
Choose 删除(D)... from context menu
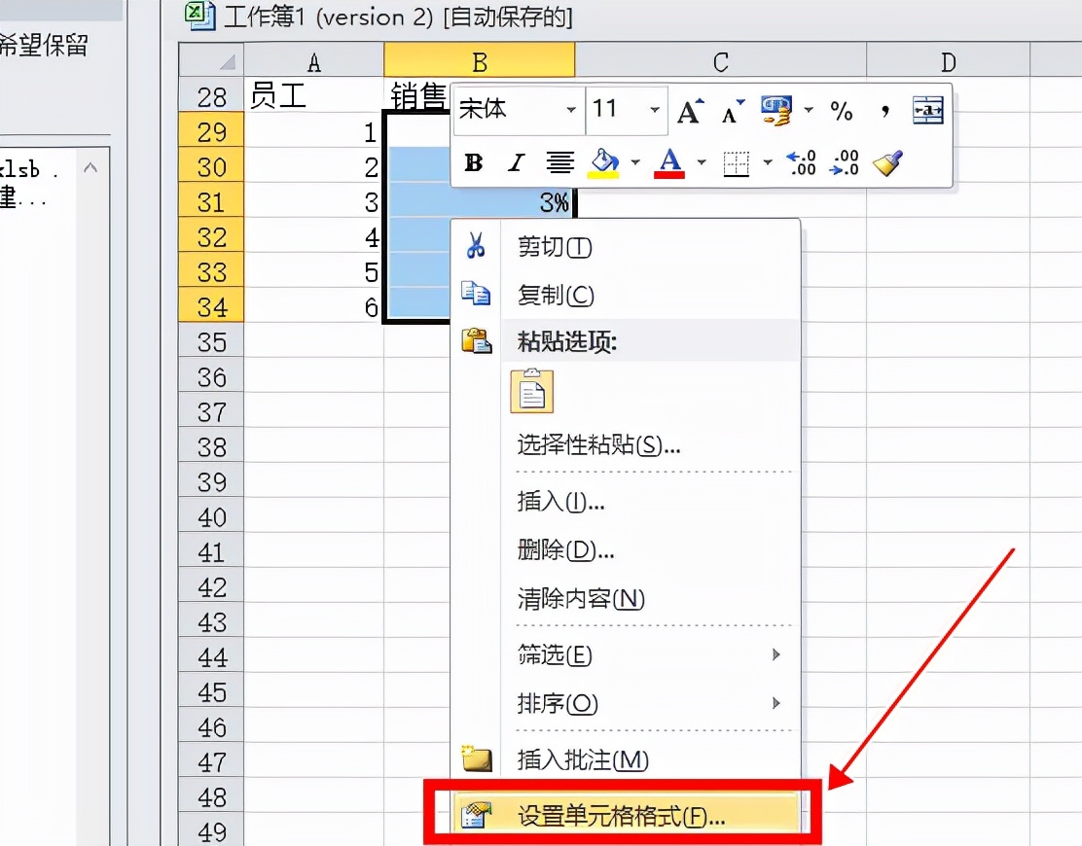click(626, 550)
